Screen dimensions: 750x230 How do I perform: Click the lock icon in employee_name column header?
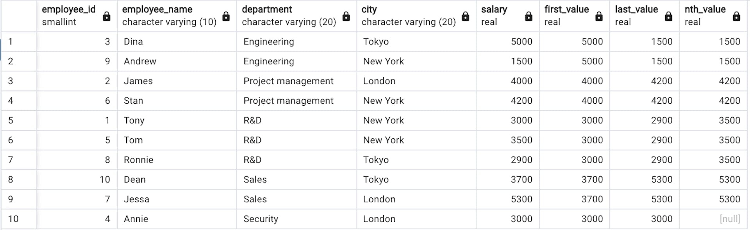[x=226, y=16]
